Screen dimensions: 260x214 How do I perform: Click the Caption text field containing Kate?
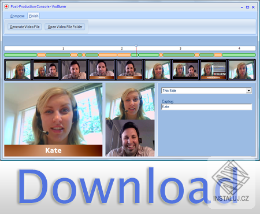(x=207, y=107)
